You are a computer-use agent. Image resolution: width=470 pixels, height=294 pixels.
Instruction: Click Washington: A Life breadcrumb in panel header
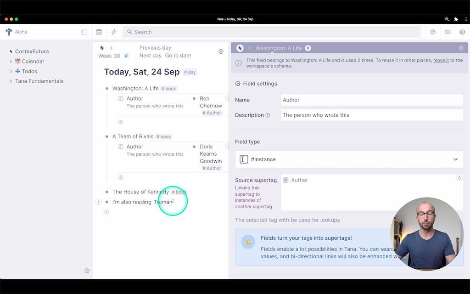[279, 48]
